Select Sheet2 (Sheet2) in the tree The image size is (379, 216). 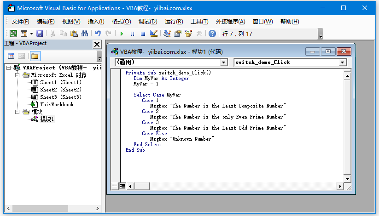pyautogui.click(x=61, y=90)
